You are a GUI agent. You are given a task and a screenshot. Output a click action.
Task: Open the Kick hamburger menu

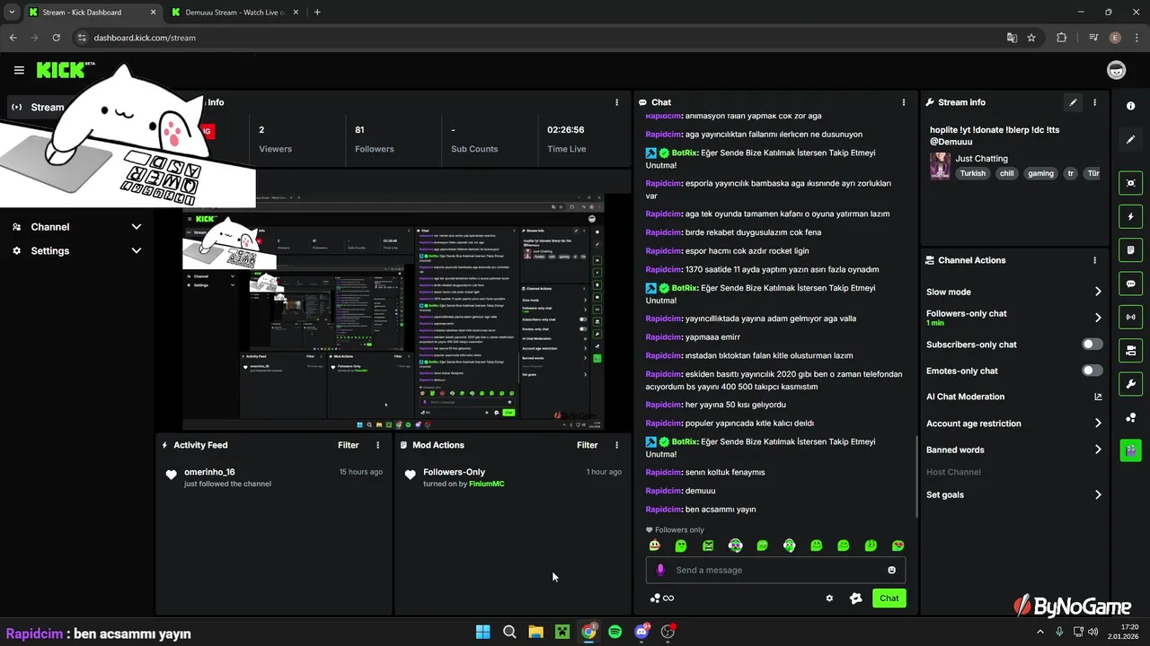tap(19, 70)
